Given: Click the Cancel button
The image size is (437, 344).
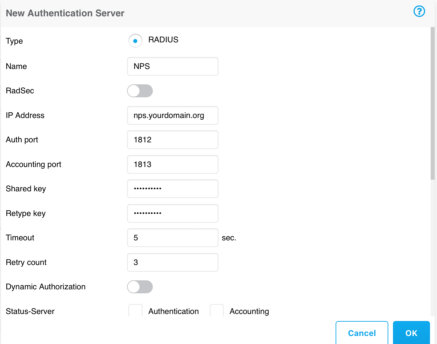Looking at the screenshot, I should tap(362, 333).
